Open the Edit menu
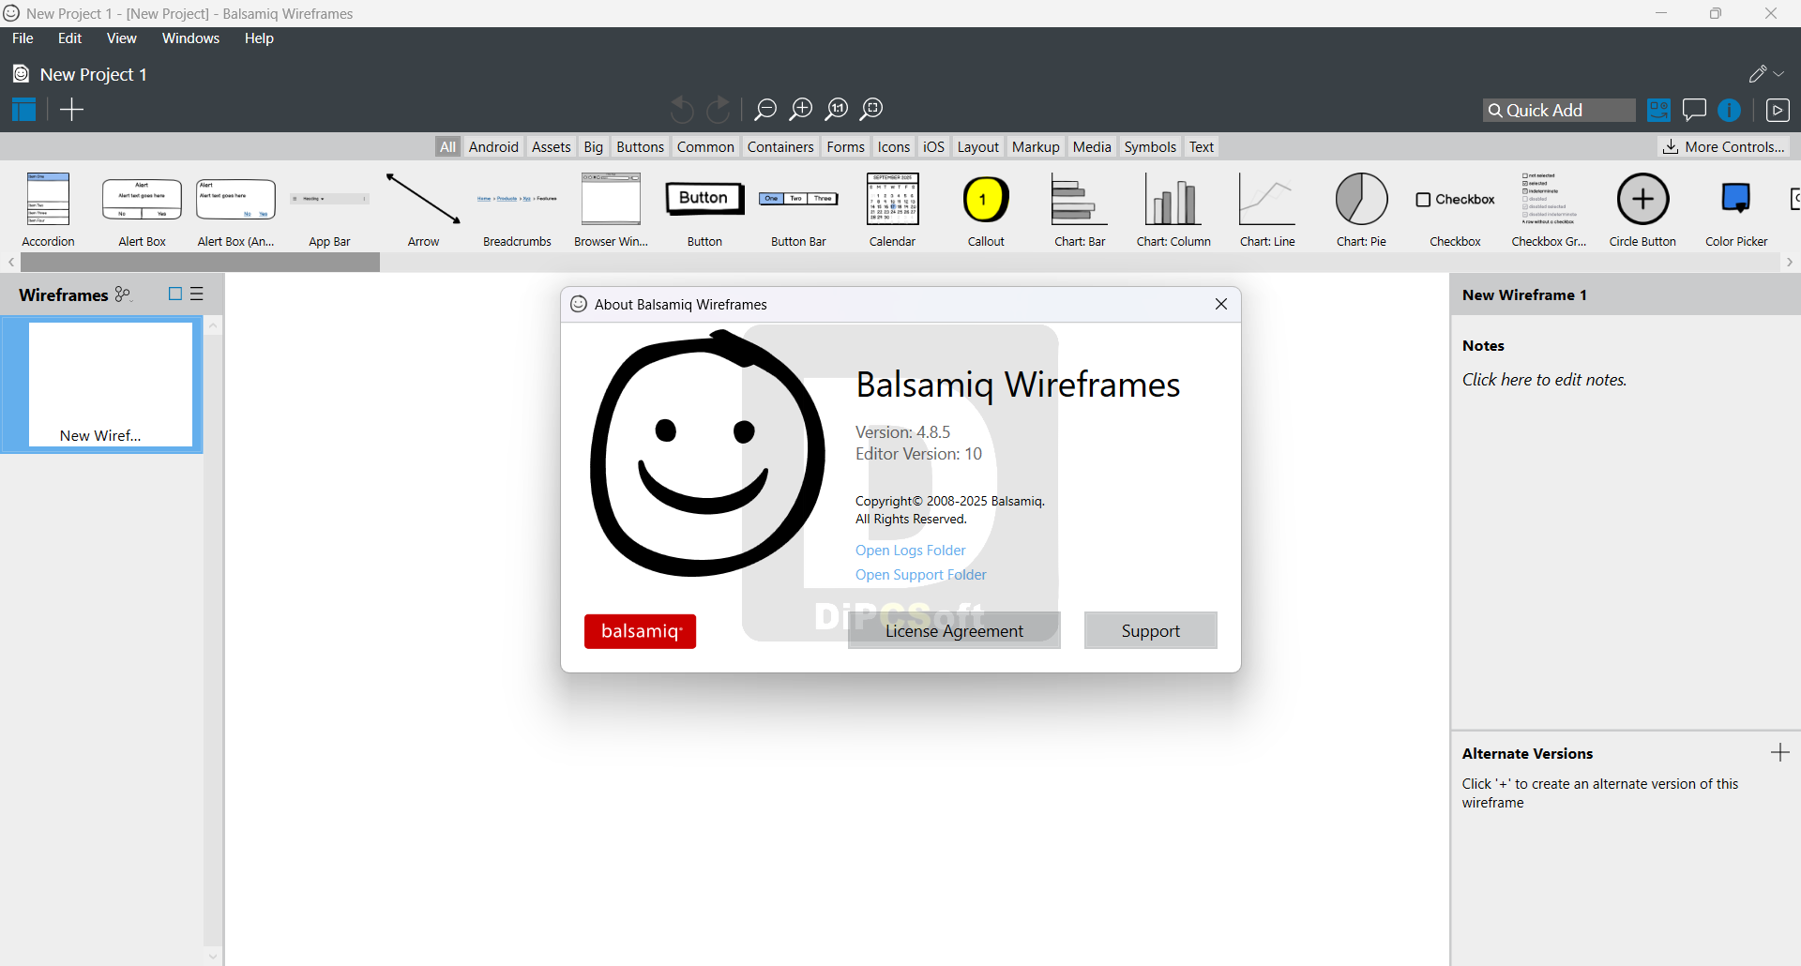Screen dimensions: 1801x966 (x=69, y=38)
